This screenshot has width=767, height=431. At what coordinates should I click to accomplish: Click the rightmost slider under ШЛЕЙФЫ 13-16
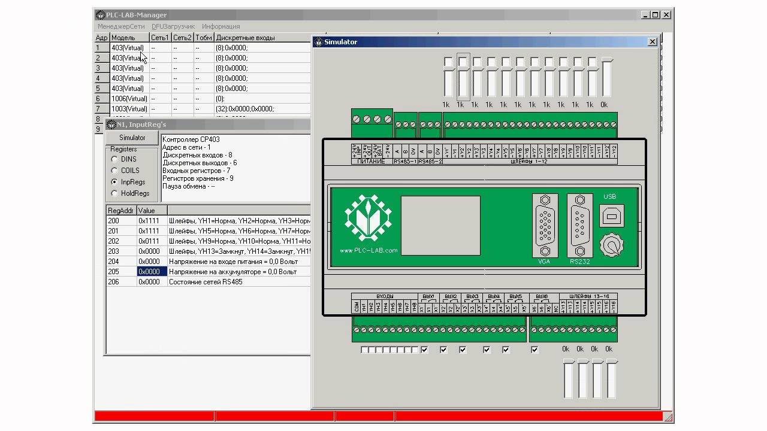point(611,379)
